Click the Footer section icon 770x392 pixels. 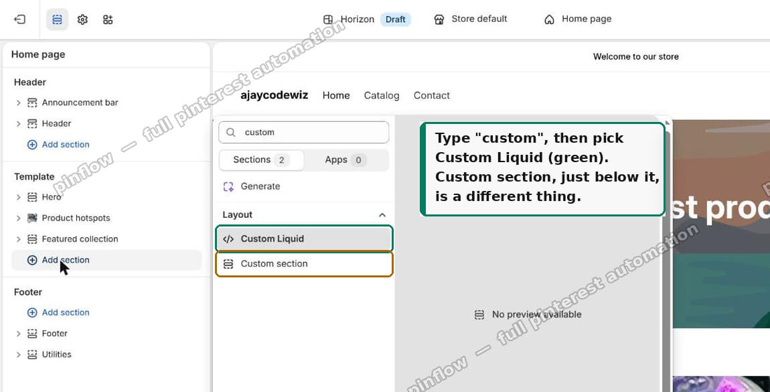(x=32, y=334)
